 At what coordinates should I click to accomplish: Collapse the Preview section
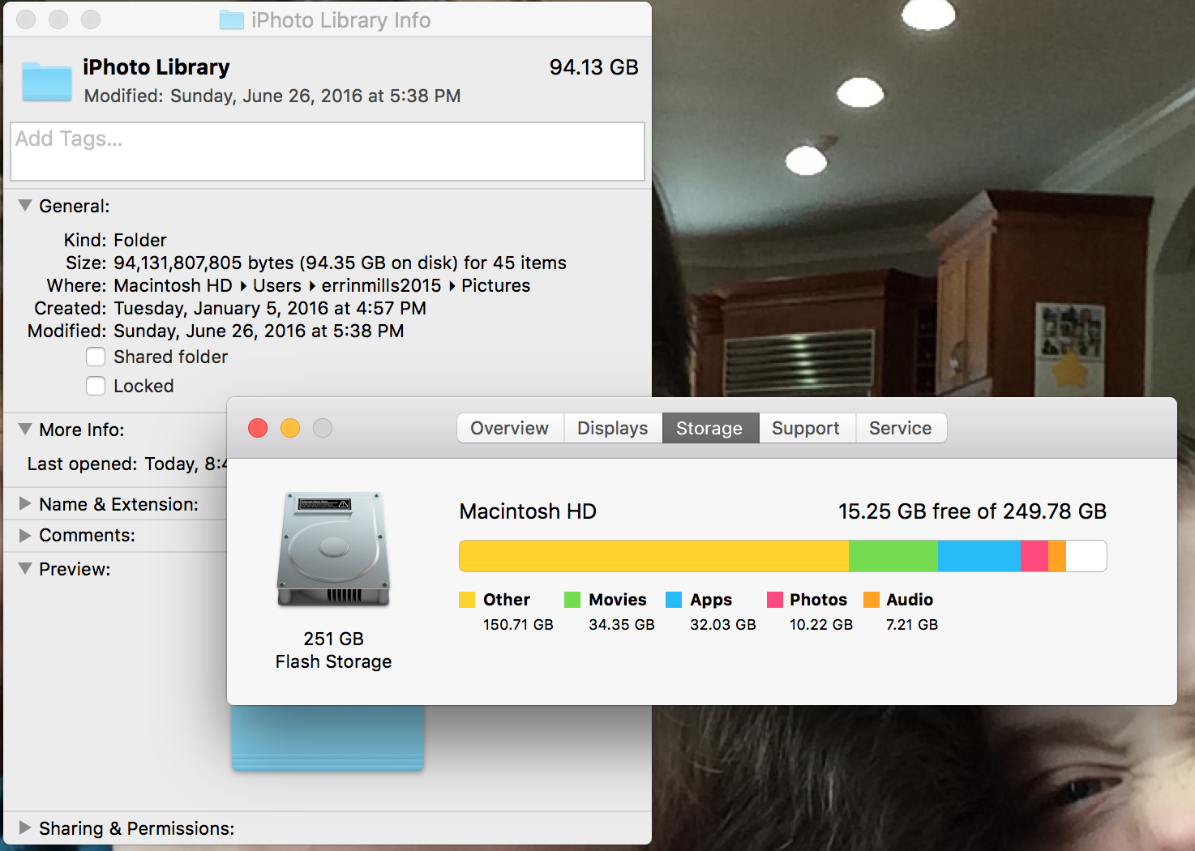click(25, 568)
